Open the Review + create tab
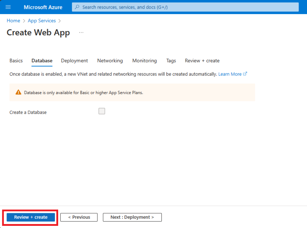This screenshot has width=307, height=228. click(x=202, y=61)
